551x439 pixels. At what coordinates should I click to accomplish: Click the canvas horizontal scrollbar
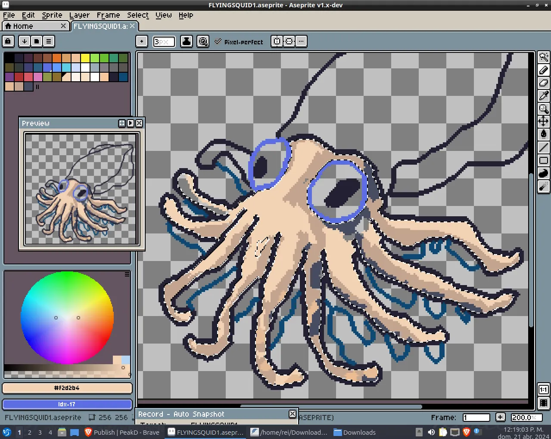coord(331,406)
